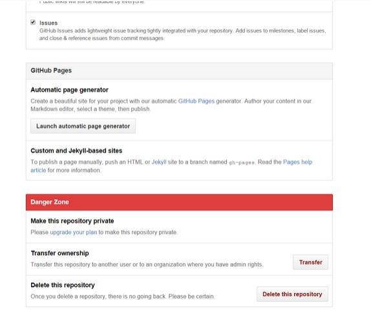The width and height of the screenshot is (371, 313).
Task: Click the Transfer ownership description text
Action: click(x=147, y=264)
